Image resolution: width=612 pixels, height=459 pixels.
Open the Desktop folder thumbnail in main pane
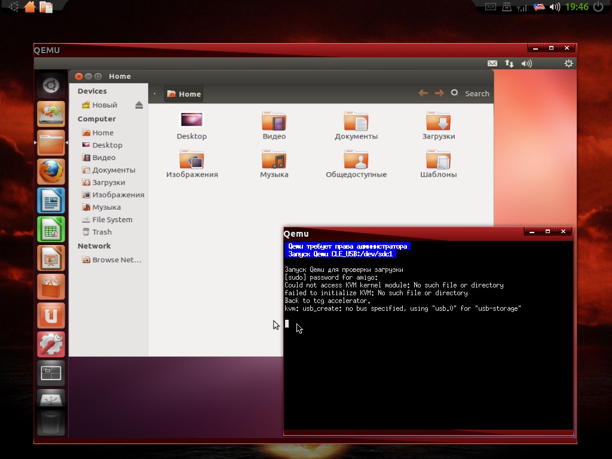192,126
